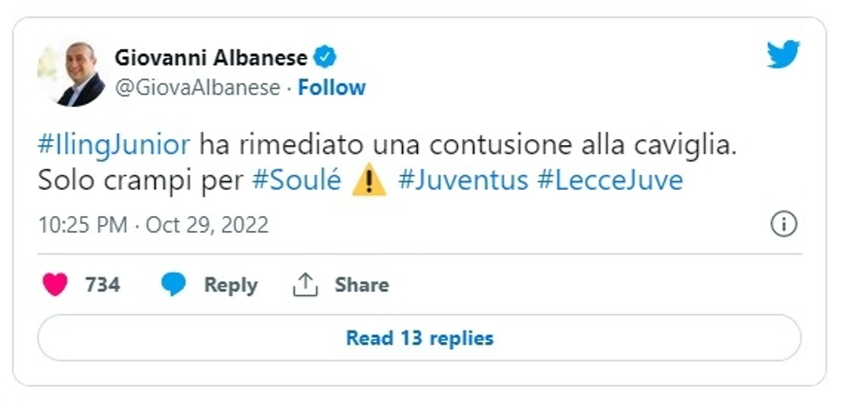846x401 pixels.
Task: Open the #IlingJunior hashtag
Action: click(x=114, y=146)
